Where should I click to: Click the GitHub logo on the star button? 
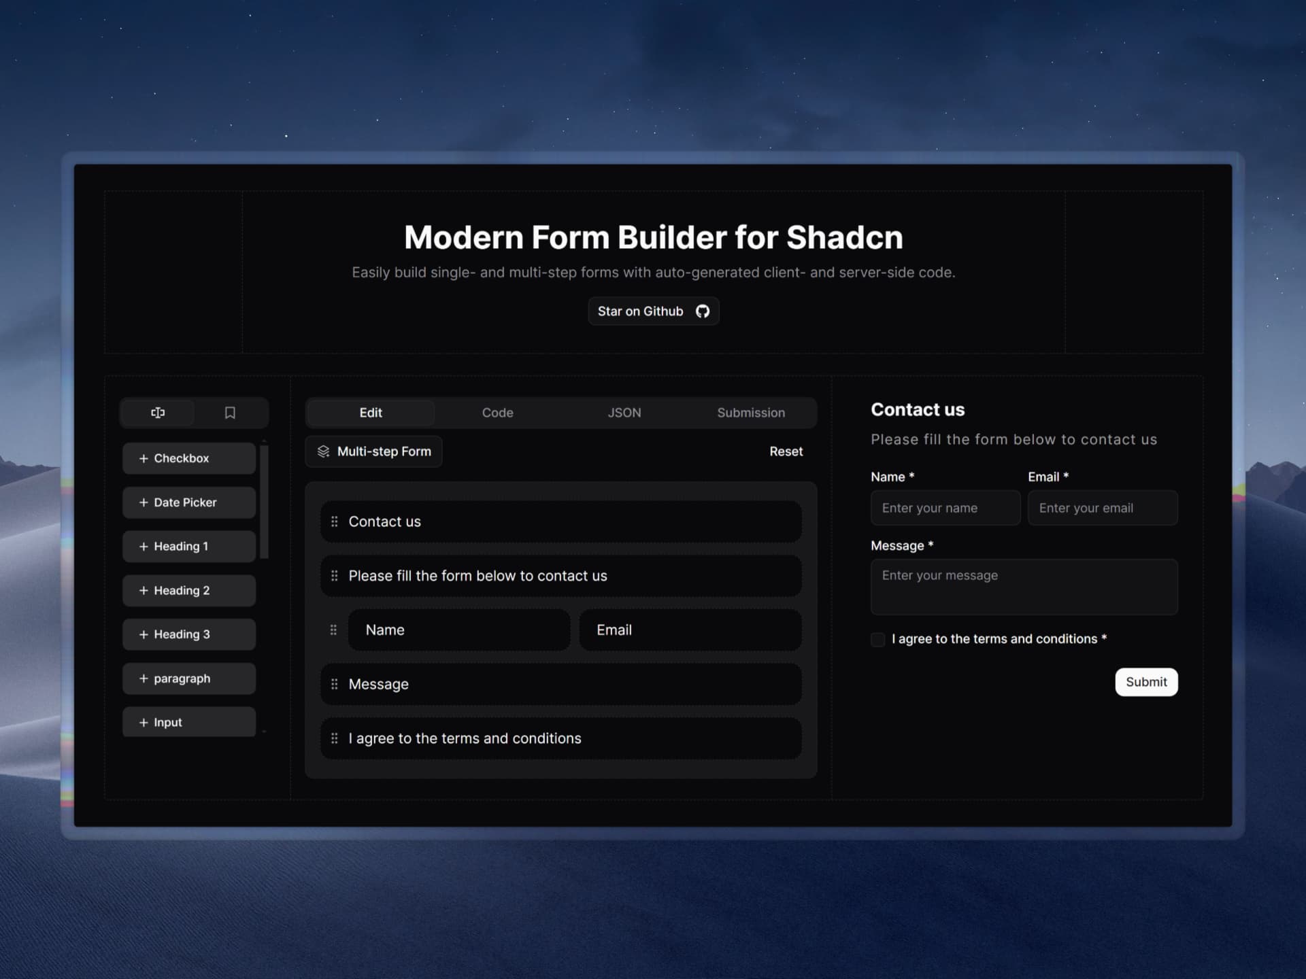(x=702, y=311)
